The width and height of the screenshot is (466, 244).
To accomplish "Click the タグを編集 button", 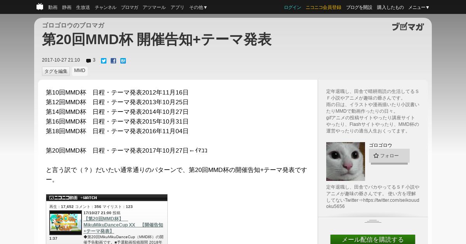I will (56, 71).
